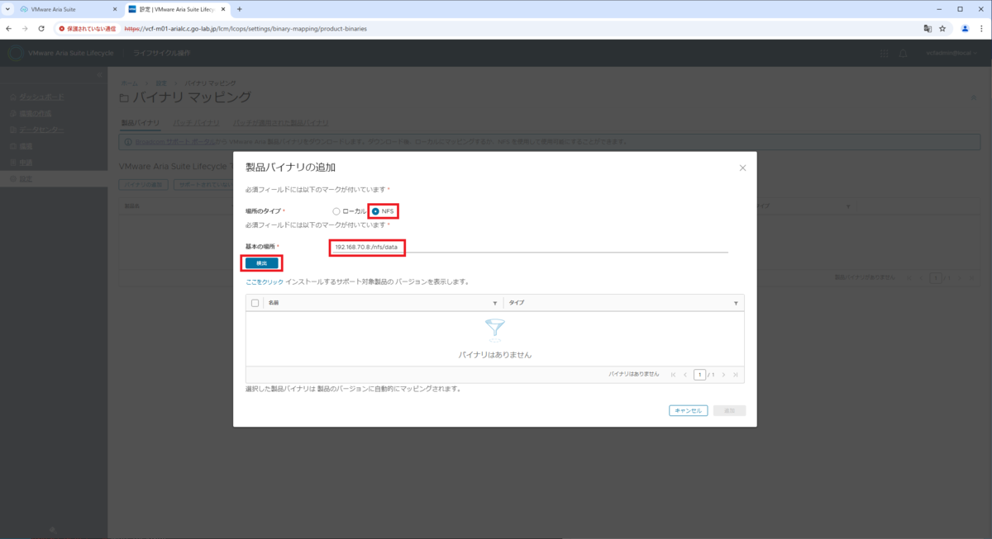The image size is (992, 539).
Task: Open the tab search dropdown arrow
Action: (x=7, y=9)
